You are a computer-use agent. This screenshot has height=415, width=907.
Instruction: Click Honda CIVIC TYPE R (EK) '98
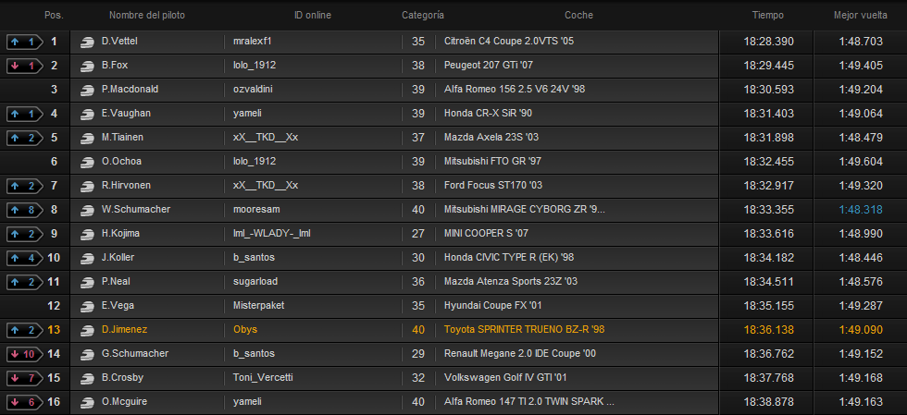[x=509, y=258]
